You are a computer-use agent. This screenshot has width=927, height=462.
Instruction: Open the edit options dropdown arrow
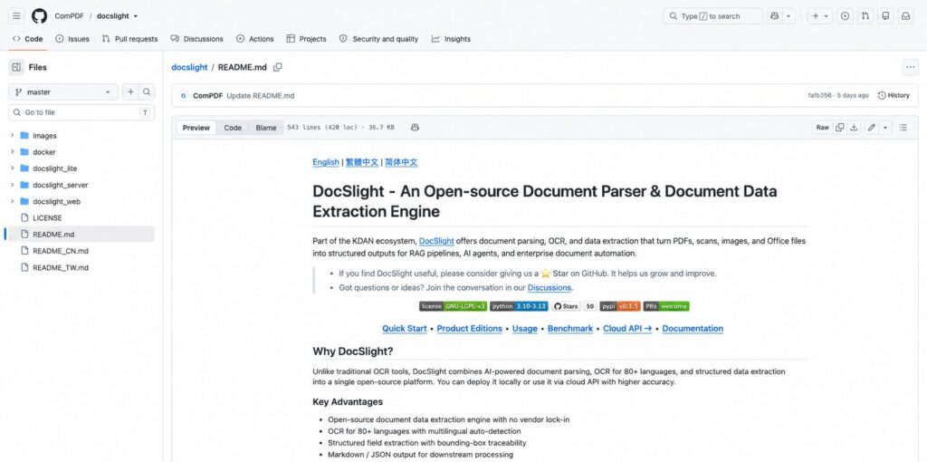coord(885,127)
